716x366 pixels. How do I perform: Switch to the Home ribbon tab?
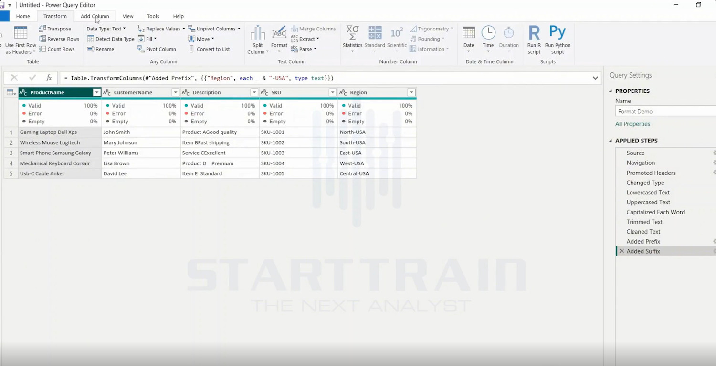tap(23, 16)
